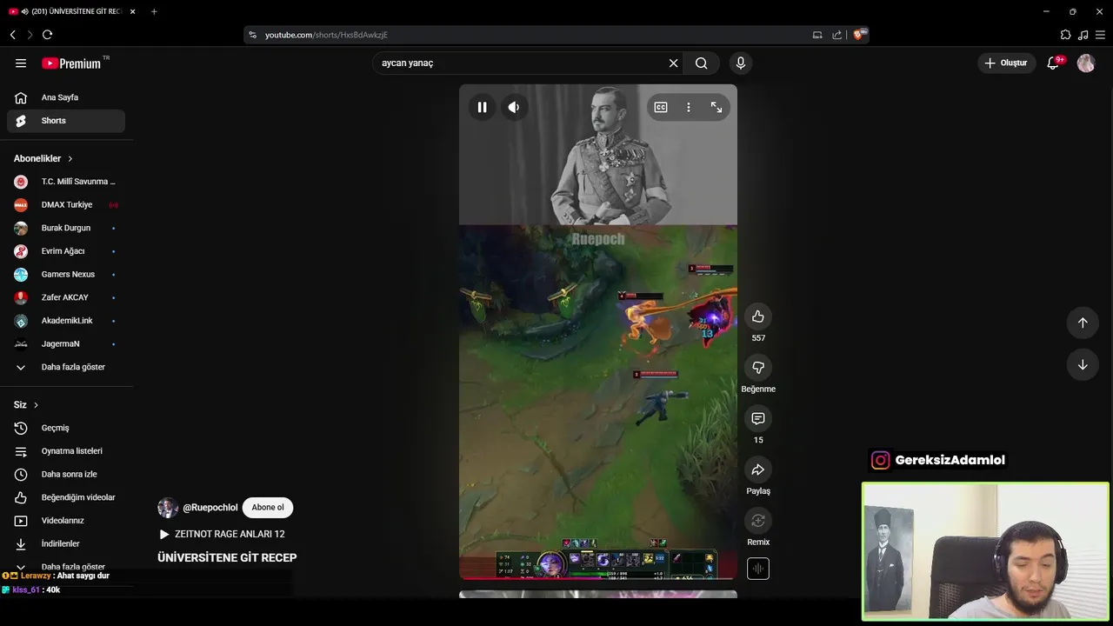The image size is (1113, 626).
Task: Share the page from the address bar
Action: [836, 35]
